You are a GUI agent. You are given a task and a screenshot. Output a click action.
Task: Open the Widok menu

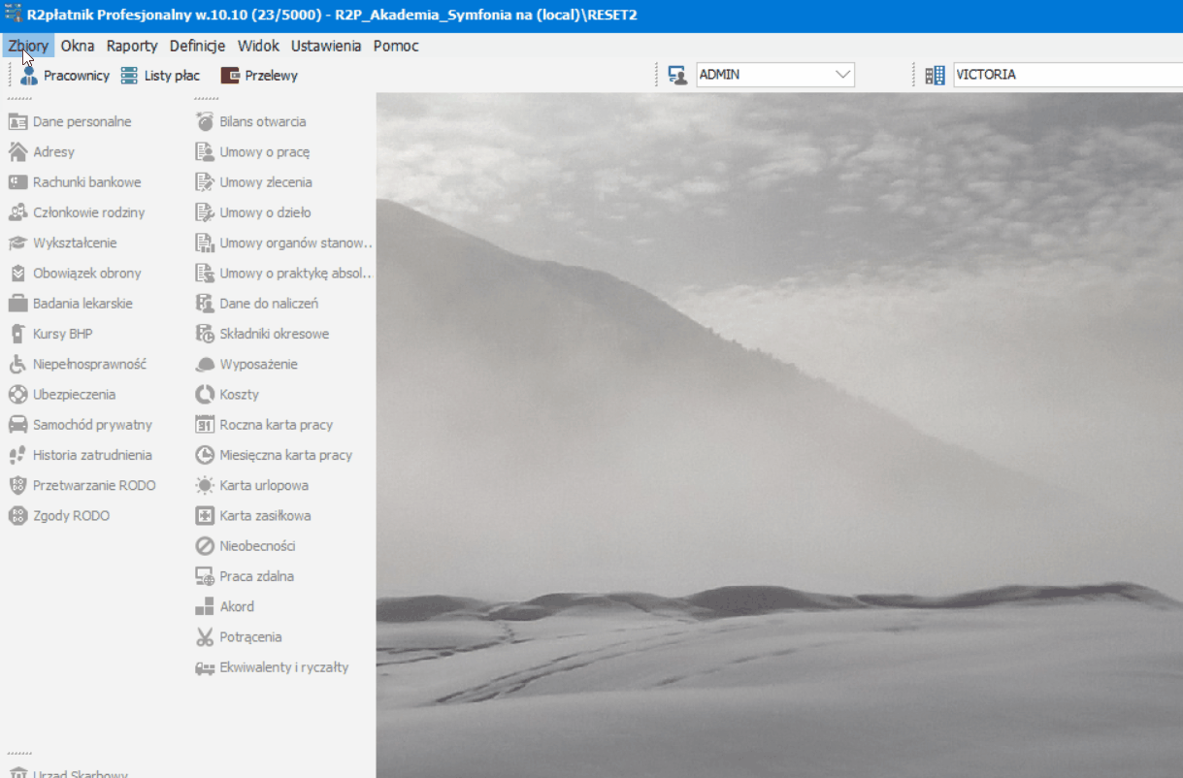[x=258, y=46]
